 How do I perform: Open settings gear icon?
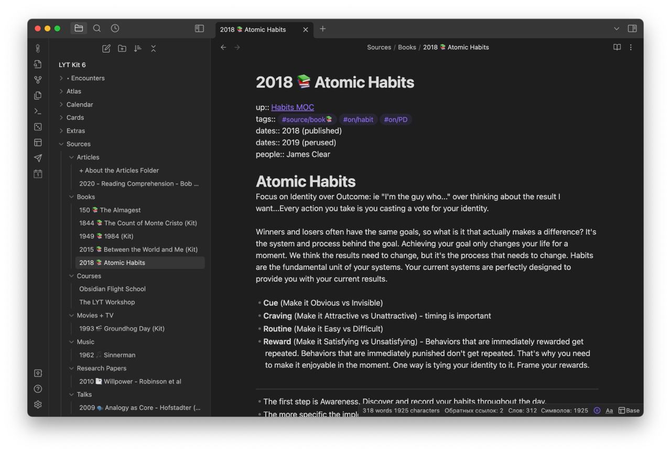pos(38,405)
